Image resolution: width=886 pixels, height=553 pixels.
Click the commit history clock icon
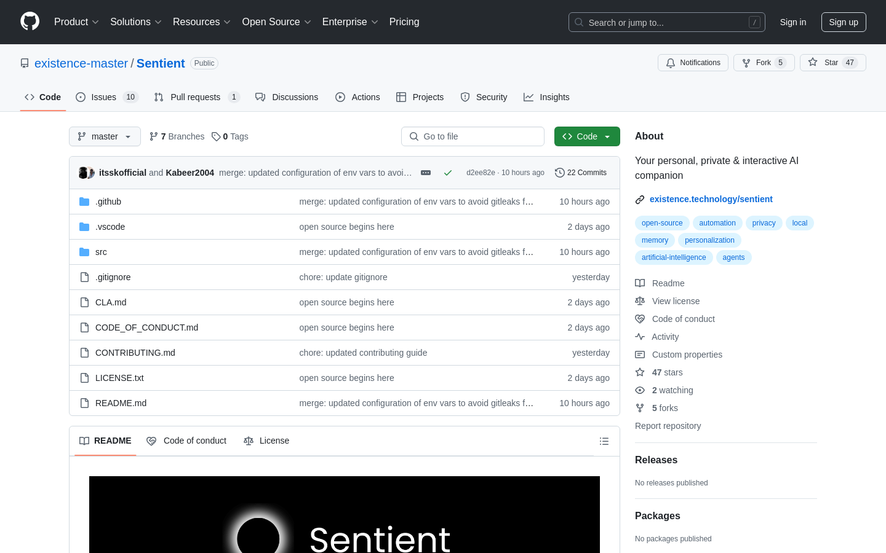click(x=559, y=173)
